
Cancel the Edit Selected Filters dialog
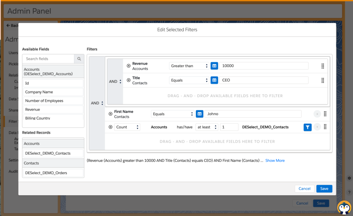point(304,188)
